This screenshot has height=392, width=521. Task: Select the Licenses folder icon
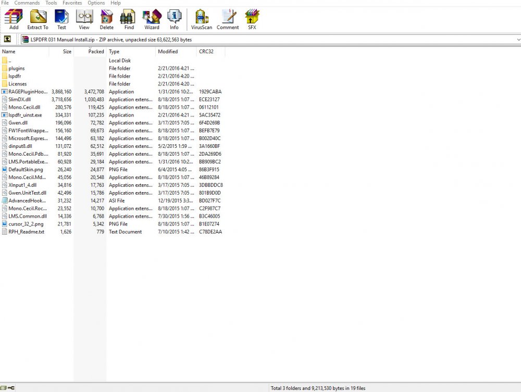[4, 84]
